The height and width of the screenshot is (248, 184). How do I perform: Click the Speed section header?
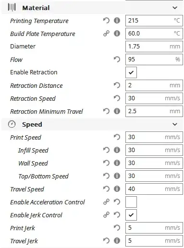[x=92, y=124]
